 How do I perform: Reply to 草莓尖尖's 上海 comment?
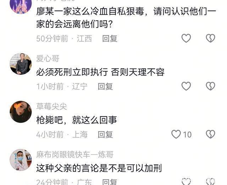pos(105,135)
